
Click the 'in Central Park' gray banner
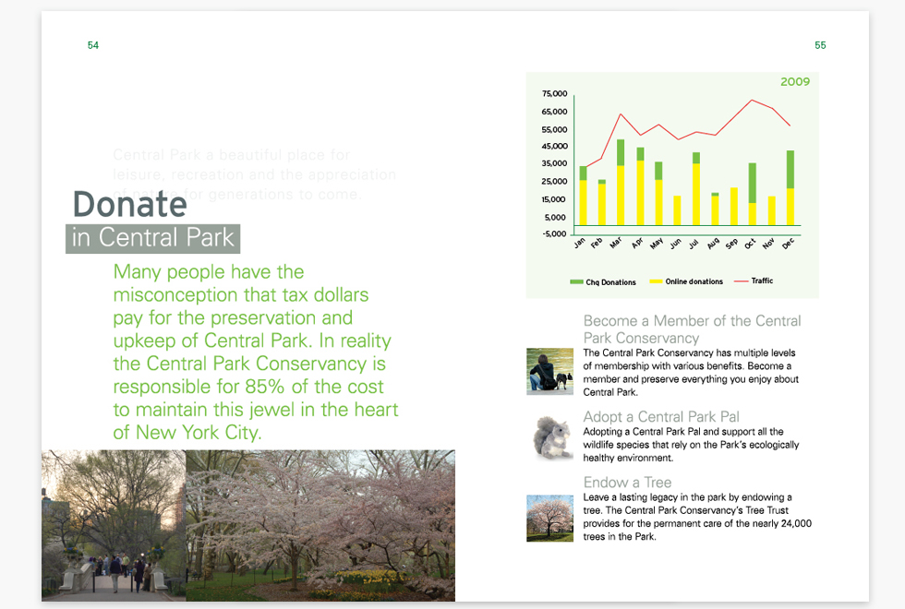[x=153, y=238]
